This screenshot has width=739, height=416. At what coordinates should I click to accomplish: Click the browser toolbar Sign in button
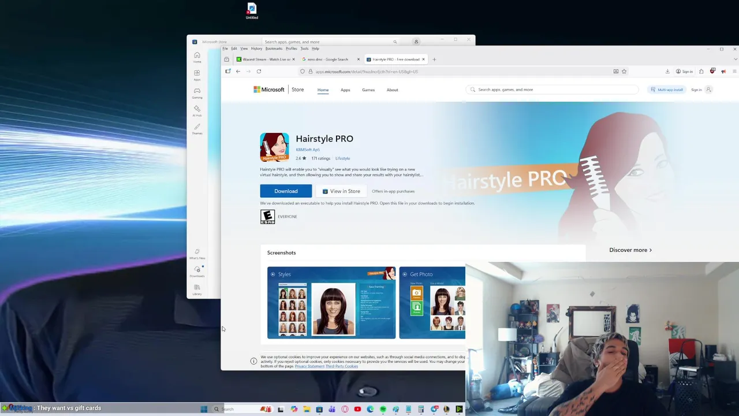(x=684, y=72)
